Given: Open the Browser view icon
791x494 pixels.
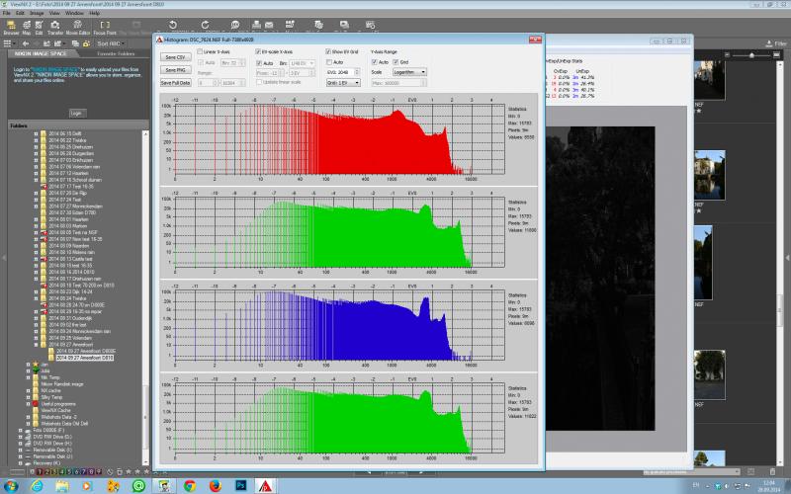Looking at the screenshot, I should point(11,28).
